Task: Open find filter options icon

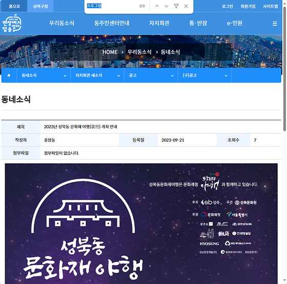Action: 176,6
